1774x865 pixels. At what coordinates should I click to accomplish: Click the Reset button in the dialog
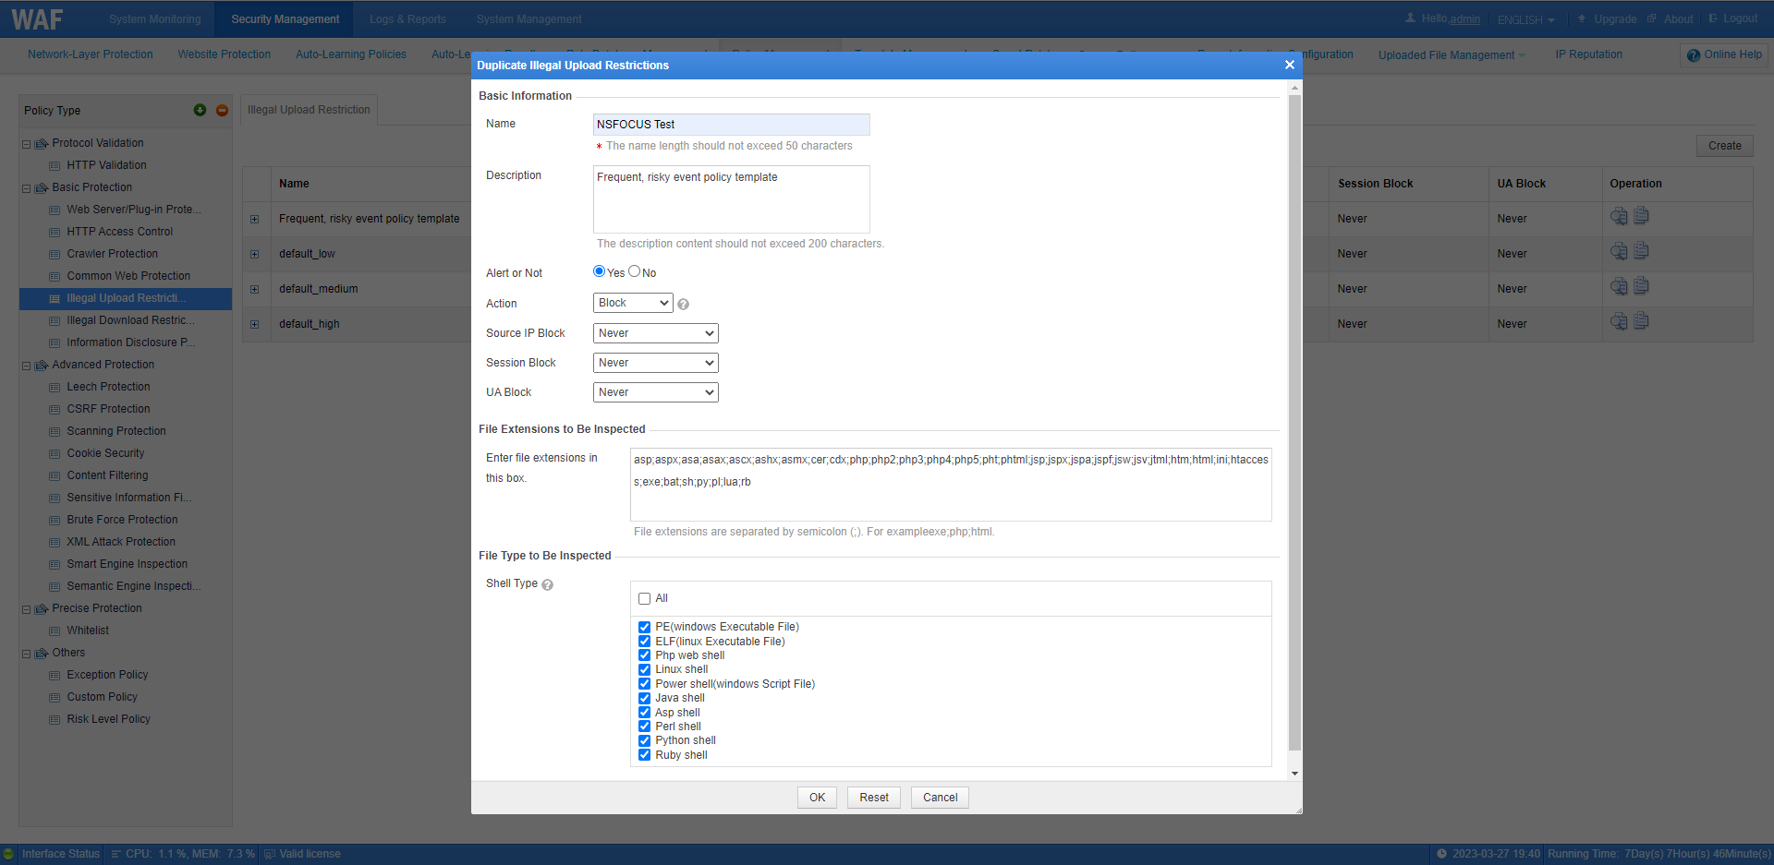[x=873, y=798]
